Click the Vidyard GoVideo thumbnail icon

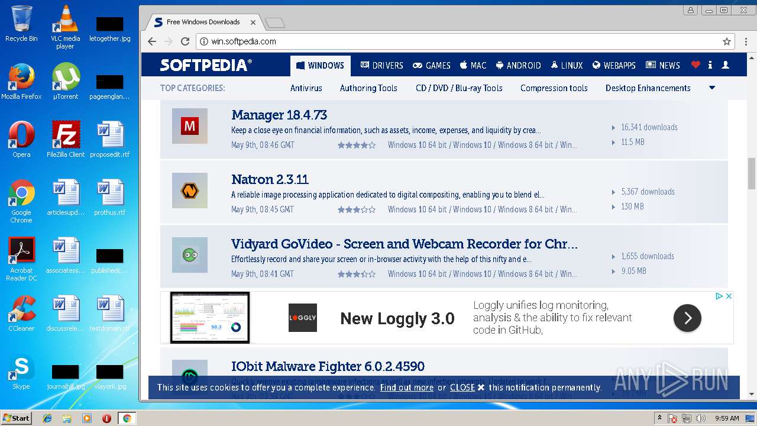(190, 255)
